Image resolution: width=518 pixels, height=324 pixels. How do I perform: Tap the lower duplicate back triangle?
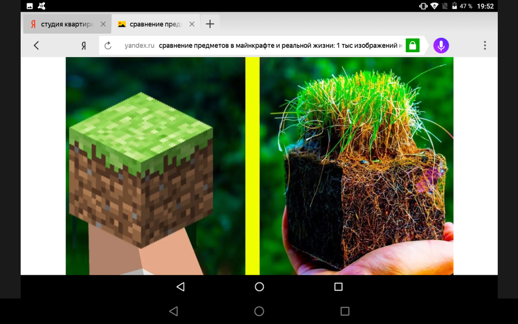[x=174, y=311]
